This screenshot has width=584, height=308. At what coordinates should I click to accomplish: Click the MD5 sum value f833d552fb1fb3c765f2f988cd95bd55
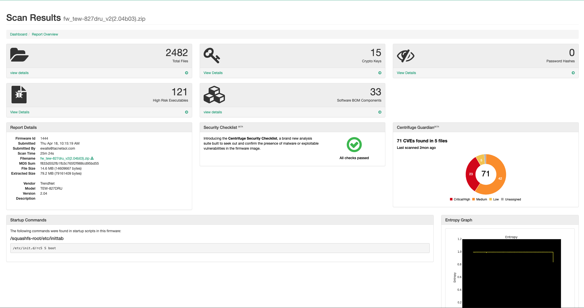(x=69, y=163)
